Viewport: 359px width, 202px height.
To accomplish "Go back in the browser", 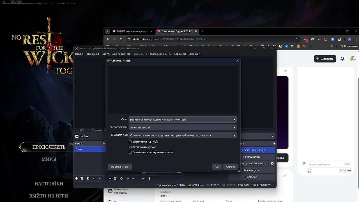I will coord(108,39).
